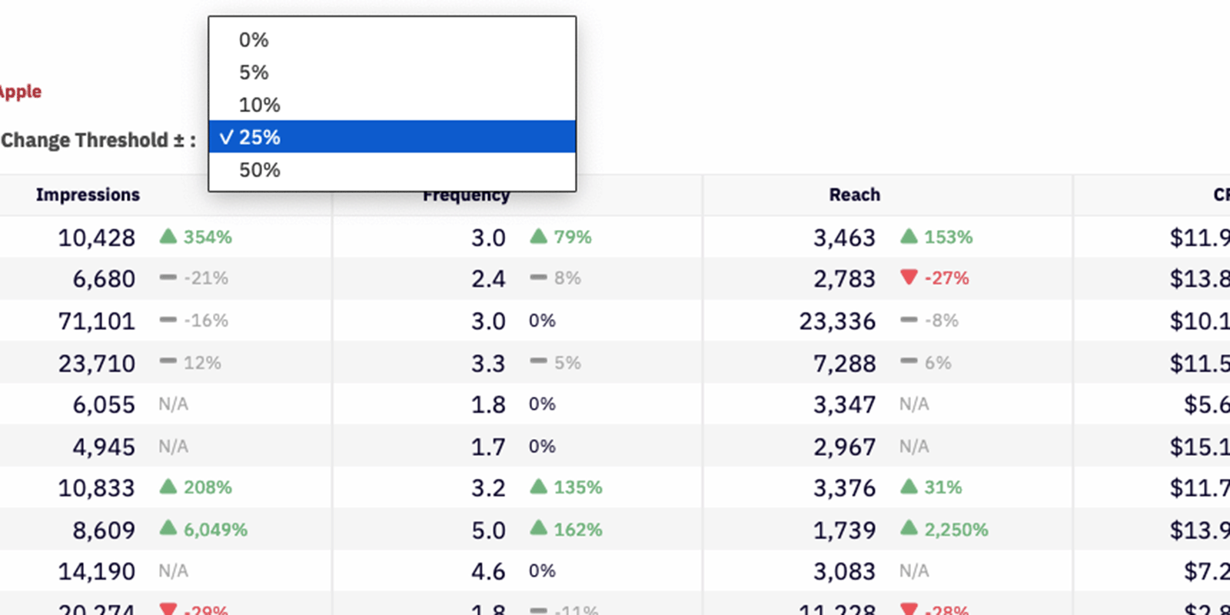Screen dimensions: 1230x615
Task: Click the gray dash beside 12% impressions
Action: (168, 361)
